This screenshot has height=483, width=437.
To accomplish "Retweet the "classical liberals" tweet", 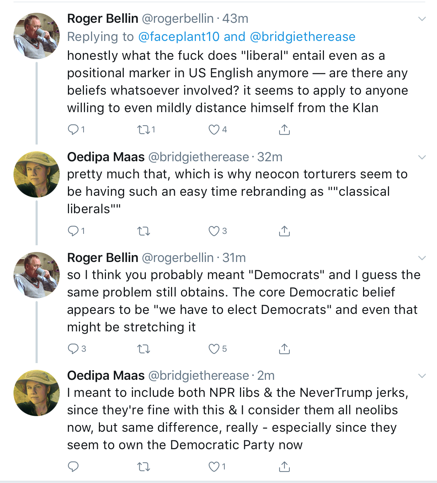I will [x=144, y=231].
